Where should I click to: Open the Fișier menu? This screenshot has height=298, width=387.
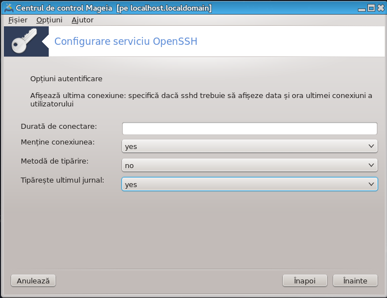18,20
